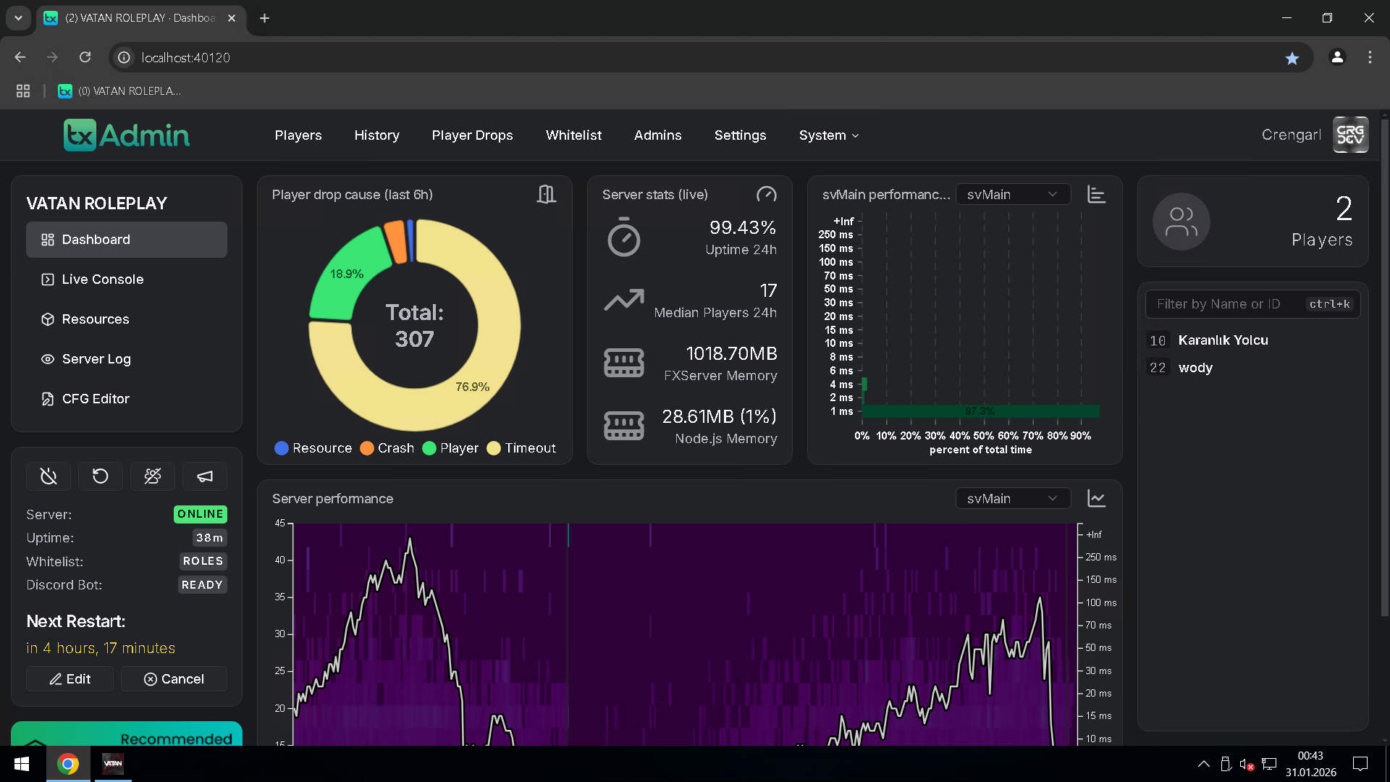
Task: Click the players group icon
Action: pyautogui.click(x=1181, y=222)
